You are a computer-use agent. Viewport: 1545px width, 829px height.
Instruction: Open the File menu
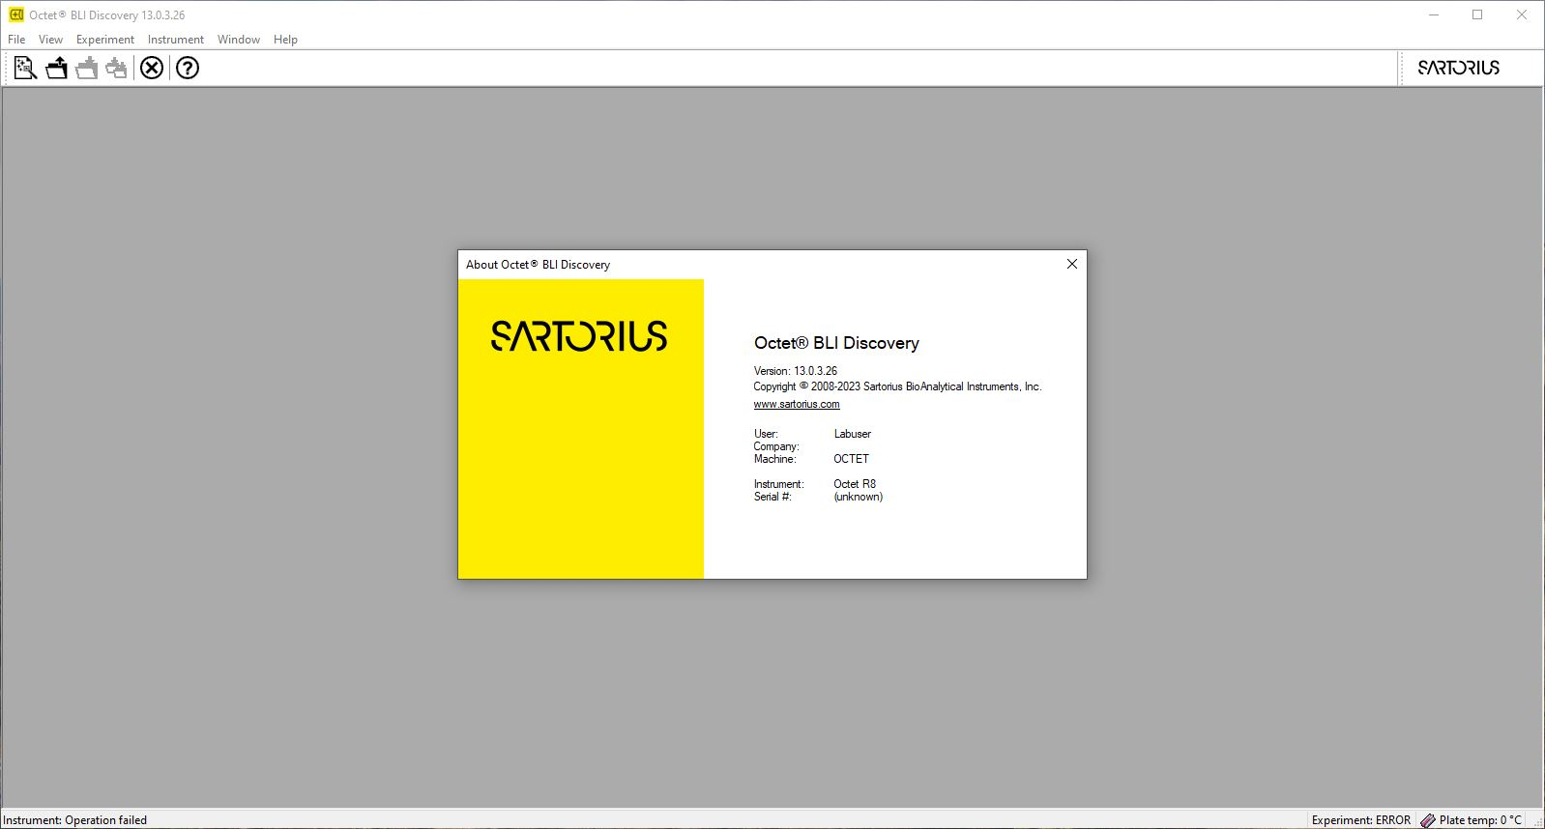pos(16,40)
